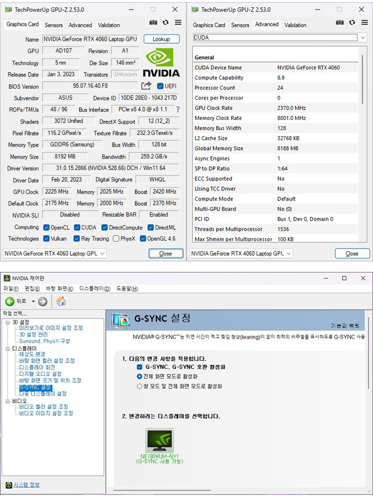Select Surround, PhysX 구성 tree item
The image size is (373, 497).
pos(44,341)
